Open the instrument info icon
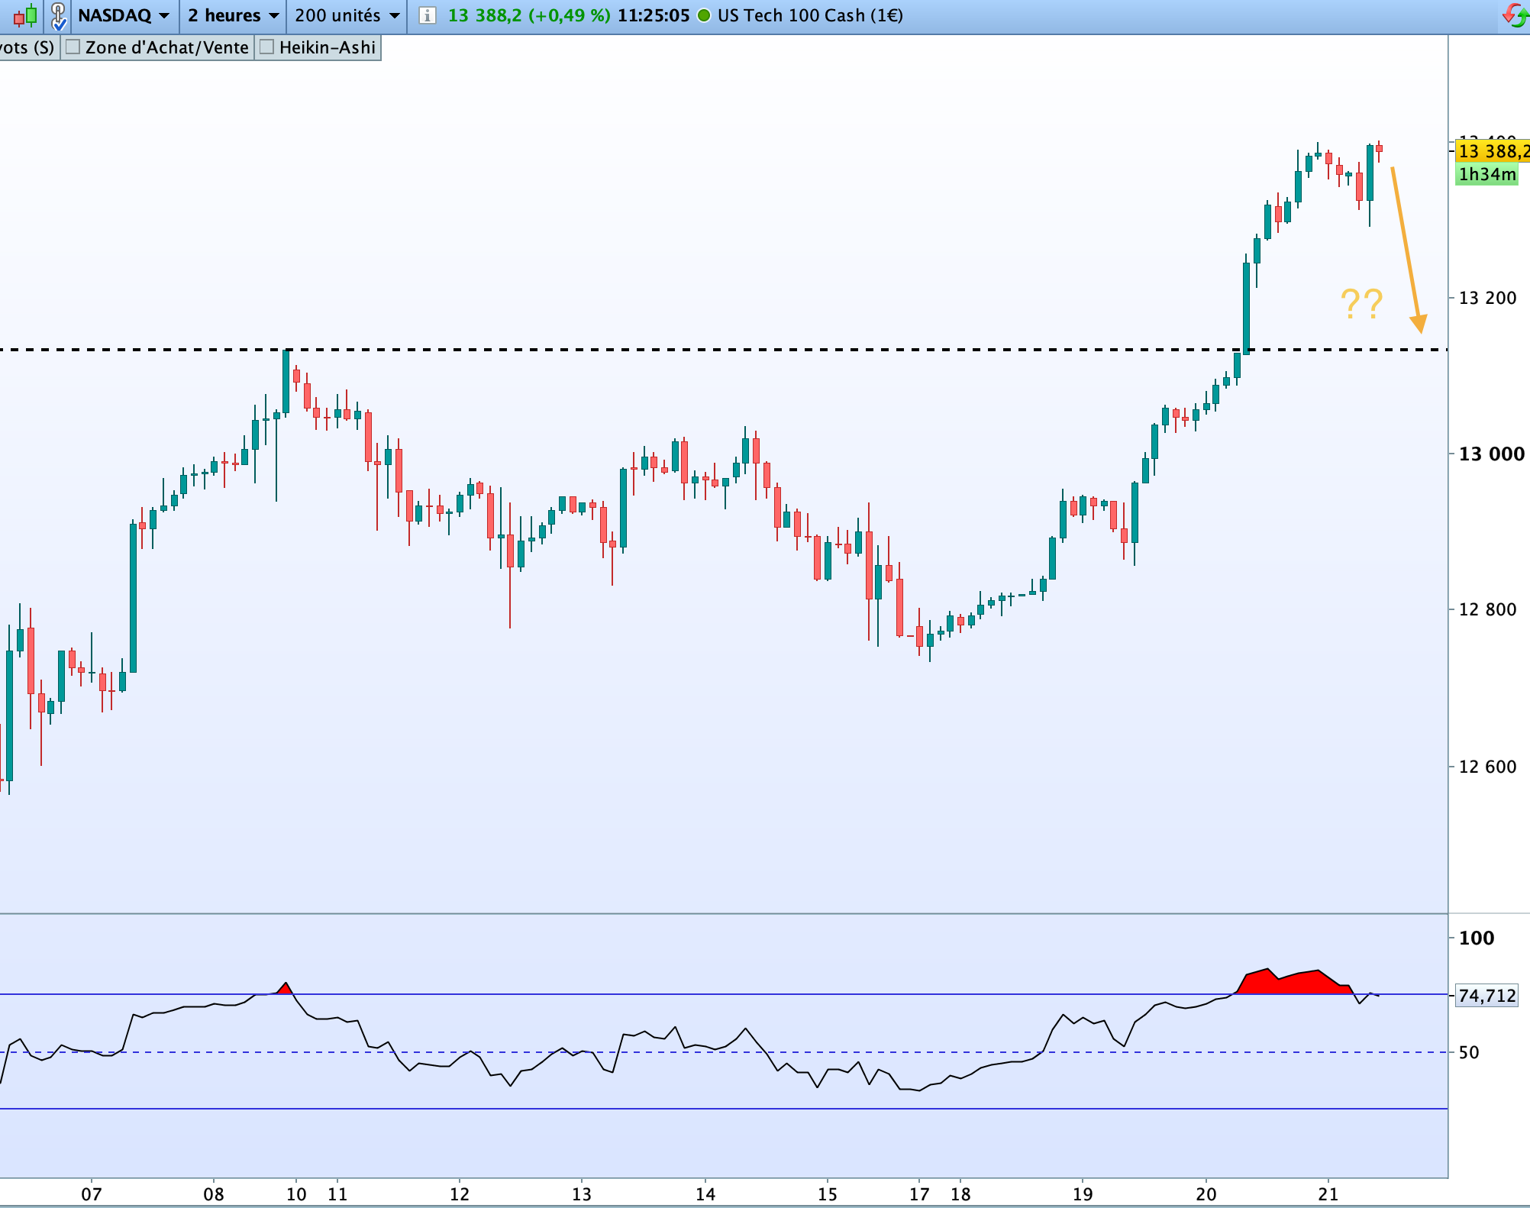This screenshot has width=1530, height=1208. pos(428,15)
